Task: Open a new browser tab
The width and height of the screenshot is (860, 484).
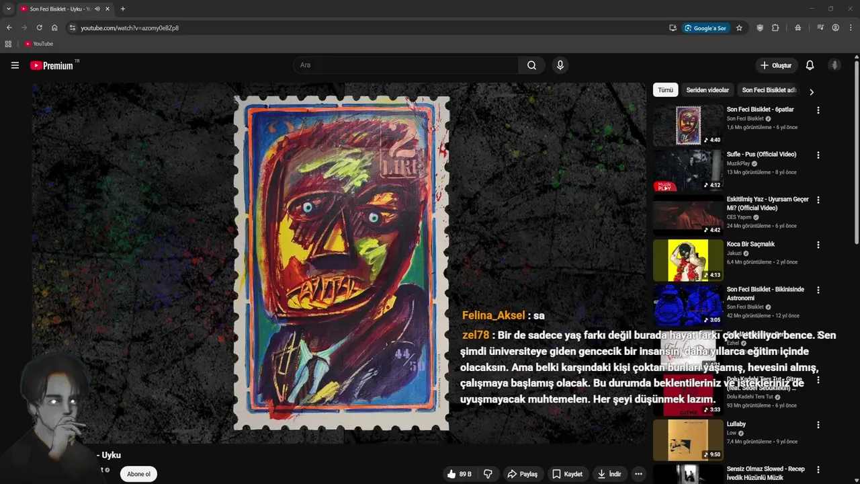Action: coord(122,9)
